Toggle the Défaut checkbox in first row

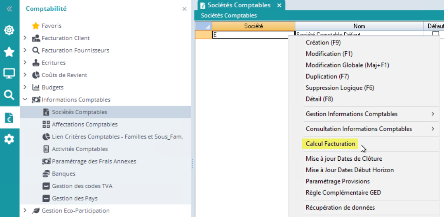coord(435,35)
